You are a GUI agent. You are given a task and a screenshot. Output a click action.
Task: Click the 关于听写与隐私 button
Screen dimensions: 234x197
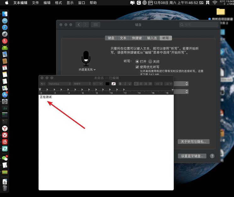tap(193, 142)
